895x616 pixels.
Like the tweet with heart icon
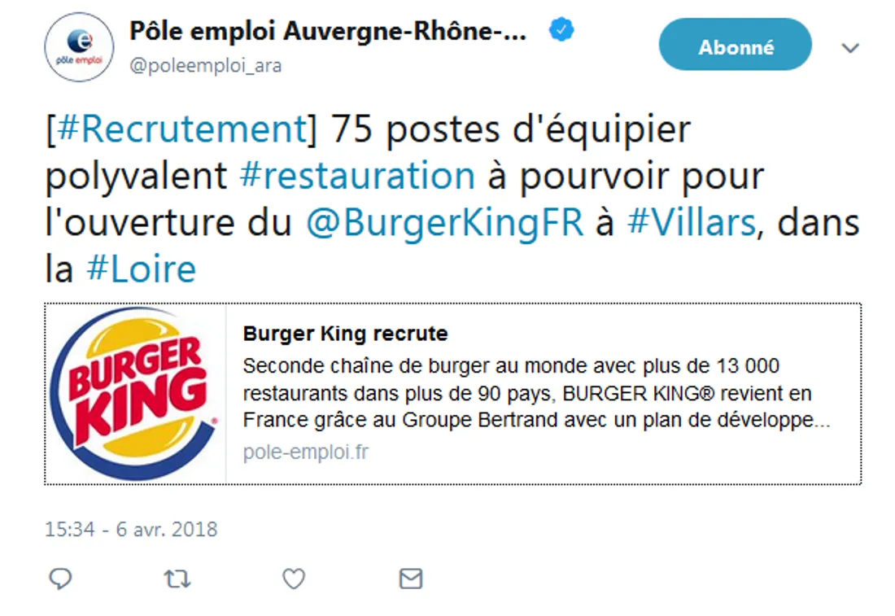pyautogui.click(x=294, y=579)
